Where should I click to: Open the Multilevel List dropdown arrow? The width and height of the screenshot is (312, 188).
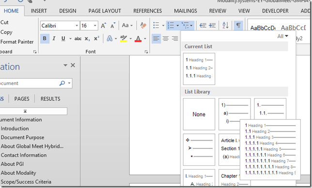(191, 26)
